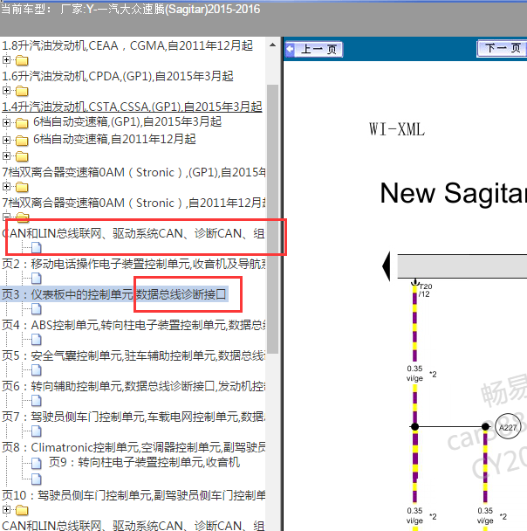Click the WI-XML text in diagram
The width and height of the screenshot is (527, 531).
397,129
